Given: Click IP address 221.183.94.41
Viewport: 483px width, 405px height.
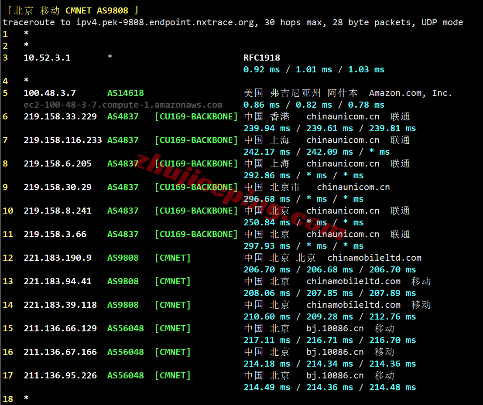Looking at the screenshot, I should tap(58, 281).
